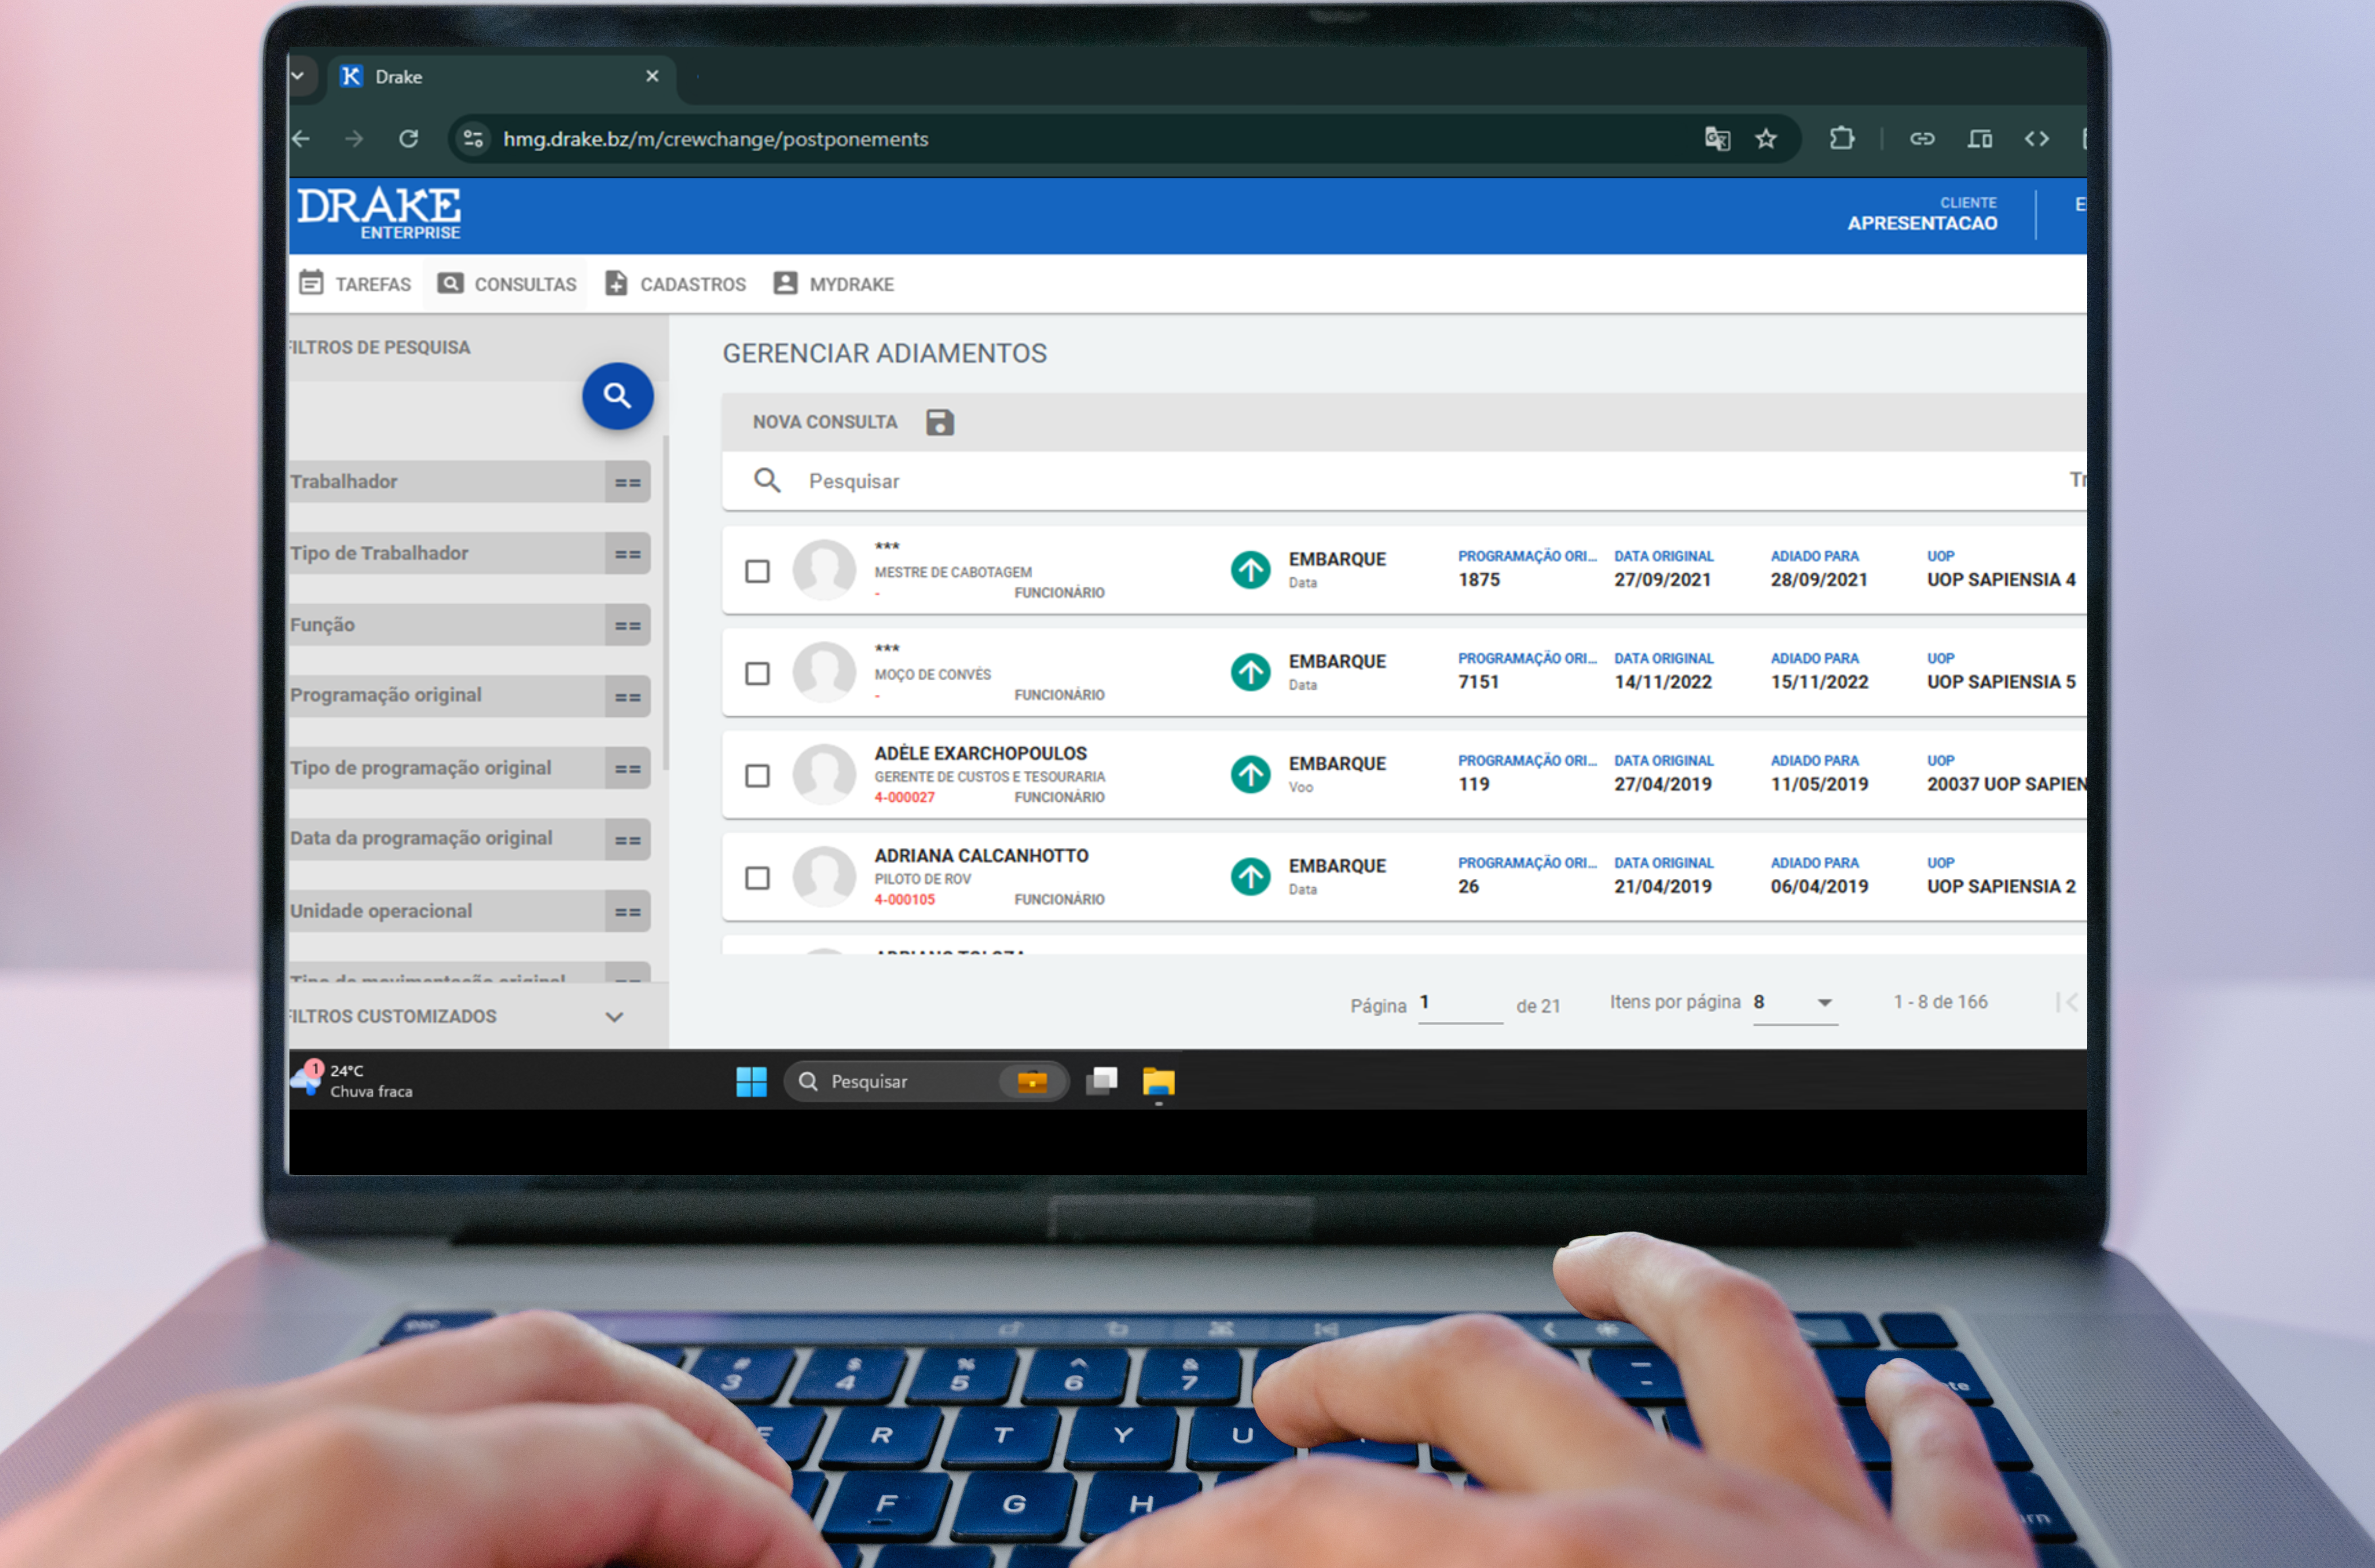Change operator on Data da programação original filter
This screenshot has width=2375, height=1568.
(x=627, y=839)
